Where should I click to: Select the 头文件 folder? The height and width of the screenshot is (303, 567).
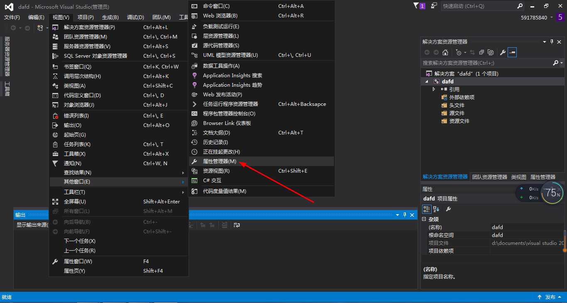tap(457, 105)
